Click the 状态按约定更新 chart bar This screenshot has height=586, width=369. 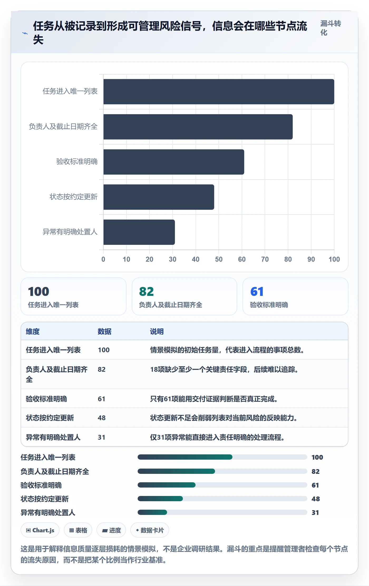159,197
